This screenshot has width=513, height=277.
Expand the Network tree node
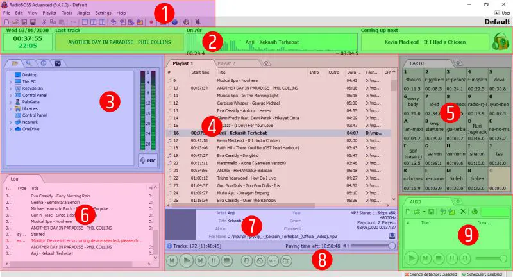pos(10,122)
